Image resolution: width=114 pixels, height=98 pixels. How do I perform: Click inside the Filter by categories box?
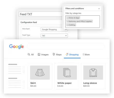[x=83, y=22]
